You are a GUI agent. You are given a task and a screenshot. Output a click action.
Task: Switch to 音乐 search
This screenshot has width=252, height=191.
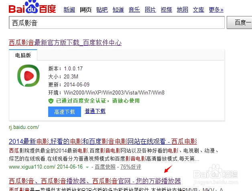[134, 10]
